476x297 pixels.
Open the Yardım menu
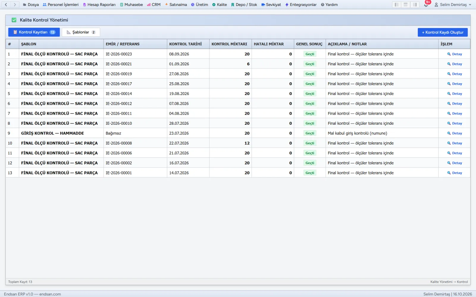click(329, 4)
